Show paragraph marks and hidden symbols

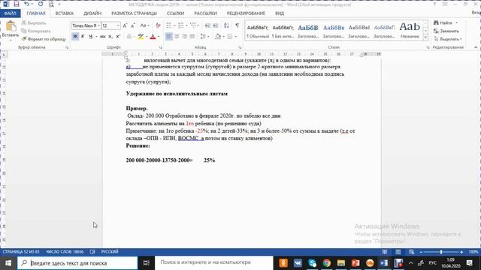(237, 25)
